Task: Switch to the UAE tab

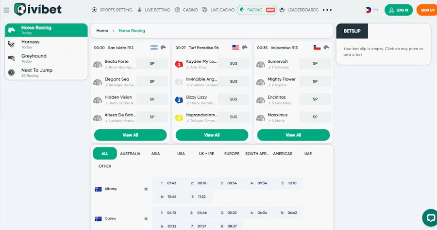Action: [x=308, y=154]
